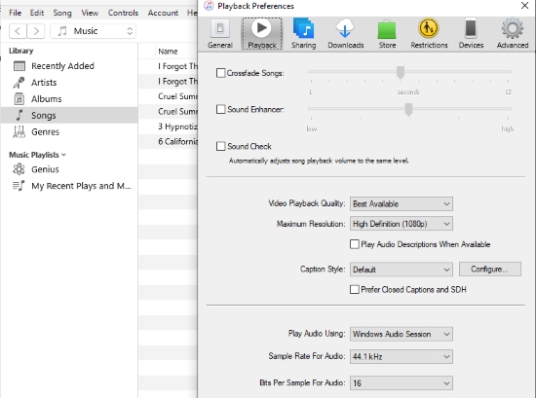Check Prefer Closed Captions and SDH

point(355,289)
